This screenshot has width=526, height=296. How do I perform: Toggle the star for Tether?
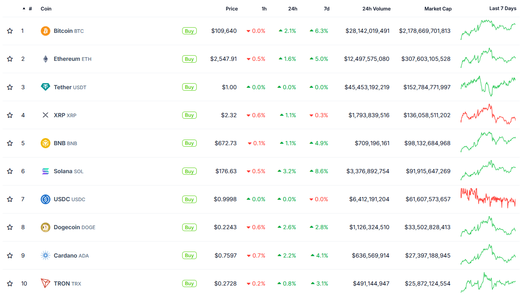click(10, 87)
